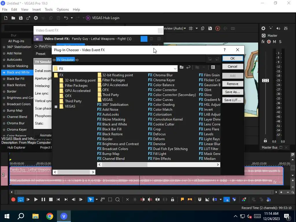The height and width of the screenshot is (222, 296).
Task: Open Tools menu
Action: point(49,10)
